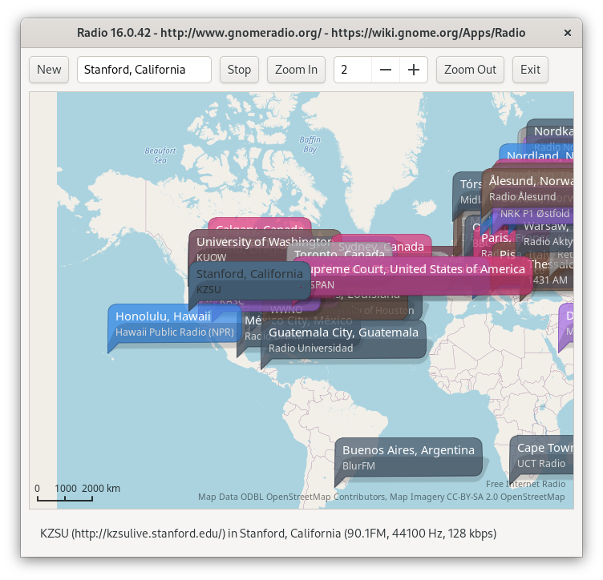The image size is (603, 580).
Task: Increase zoom level with plus icon
Action: (x=414, y=70)
